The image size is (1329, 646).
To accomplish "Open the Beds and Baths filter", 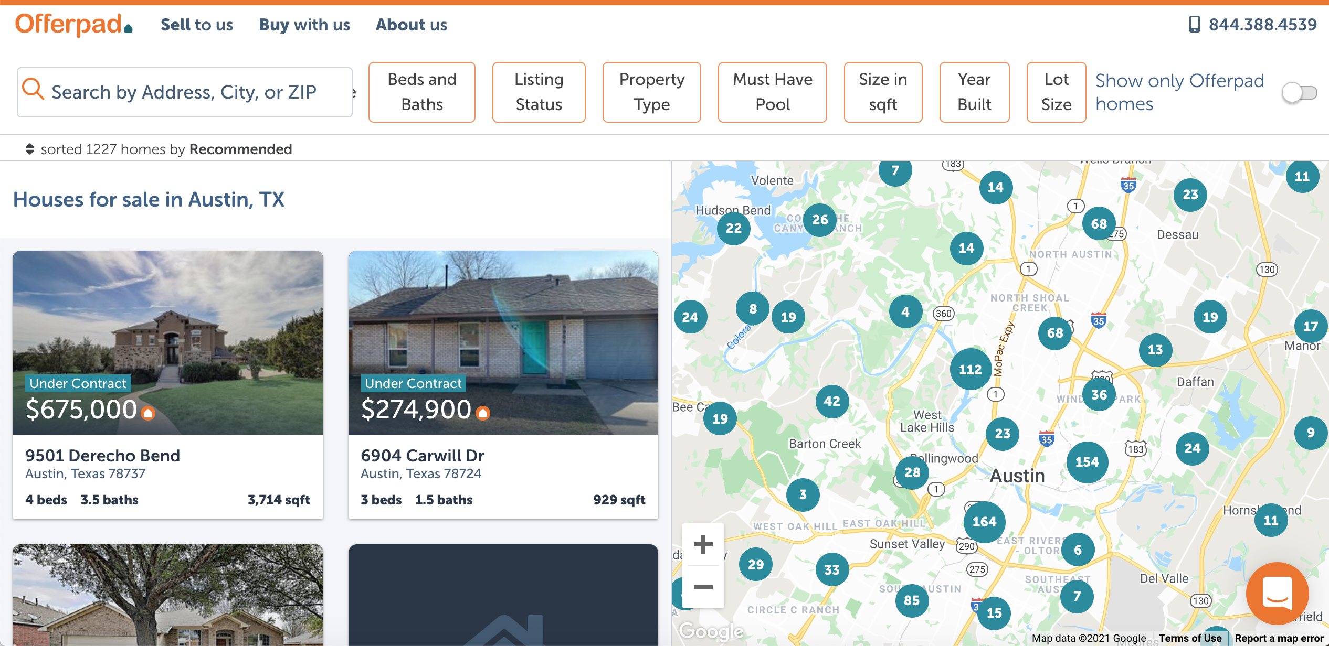I will [x=421, y=92].
